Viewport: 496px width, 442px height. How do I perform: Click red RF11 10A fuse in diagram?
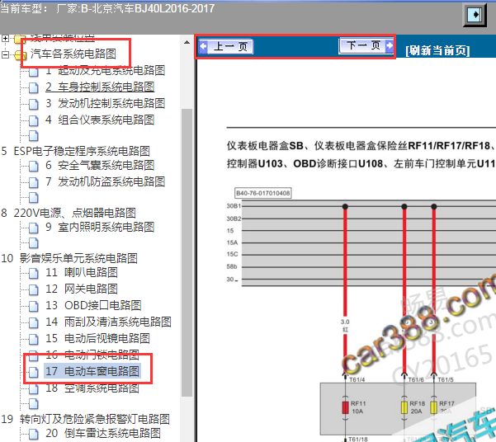point(345,407)
